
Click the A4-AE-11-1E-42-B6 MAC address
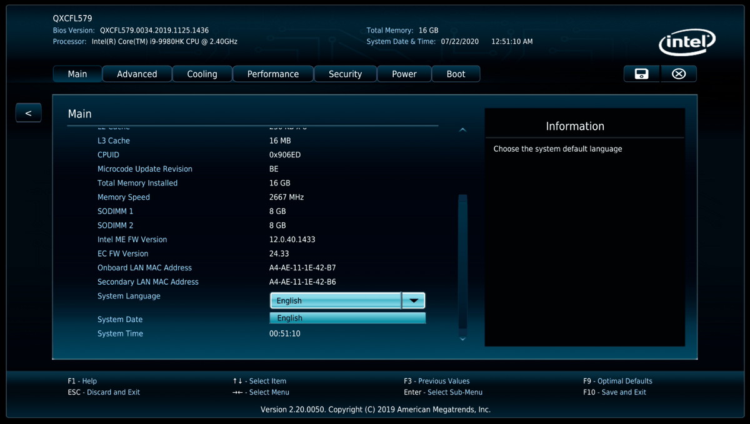(302, 282)
